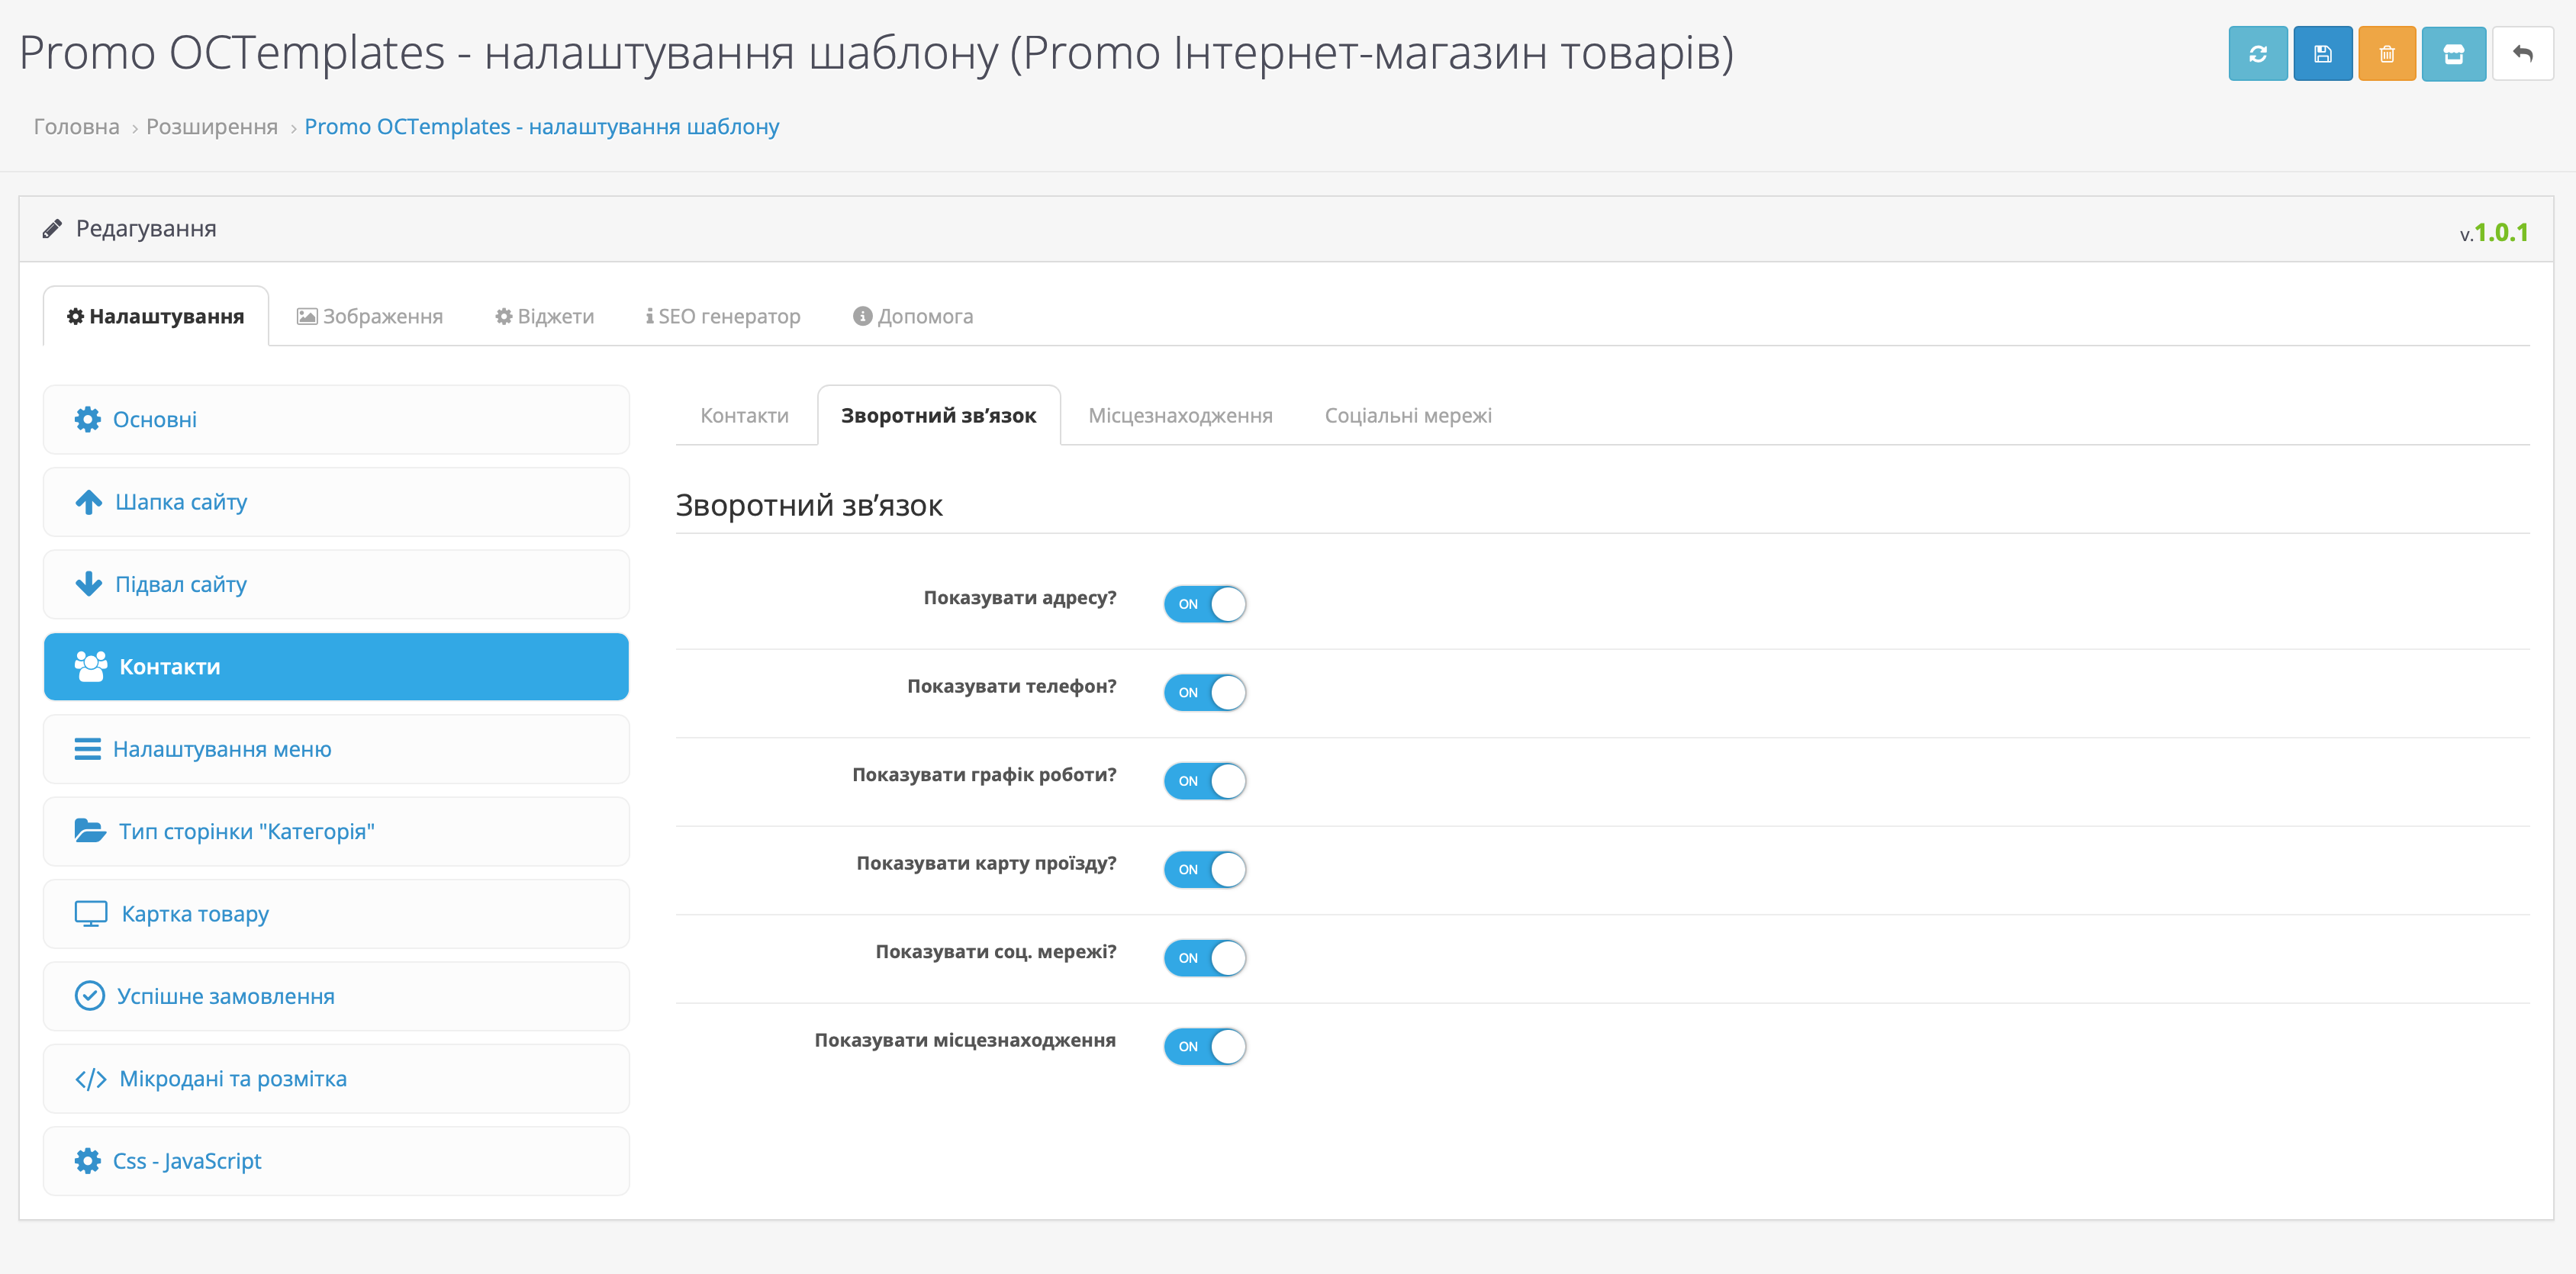Click the store icon button in header
The image size is (2576, 1274).
(x=2453, y=54)
